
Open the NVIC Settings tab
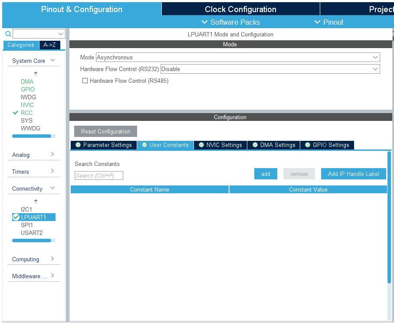(x=220, y=145)
